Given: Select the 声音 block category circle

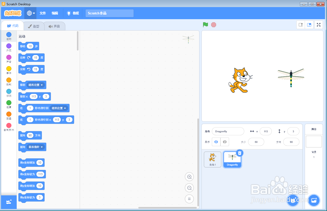Looking at the screenshot, I should [x=9, y=57].
